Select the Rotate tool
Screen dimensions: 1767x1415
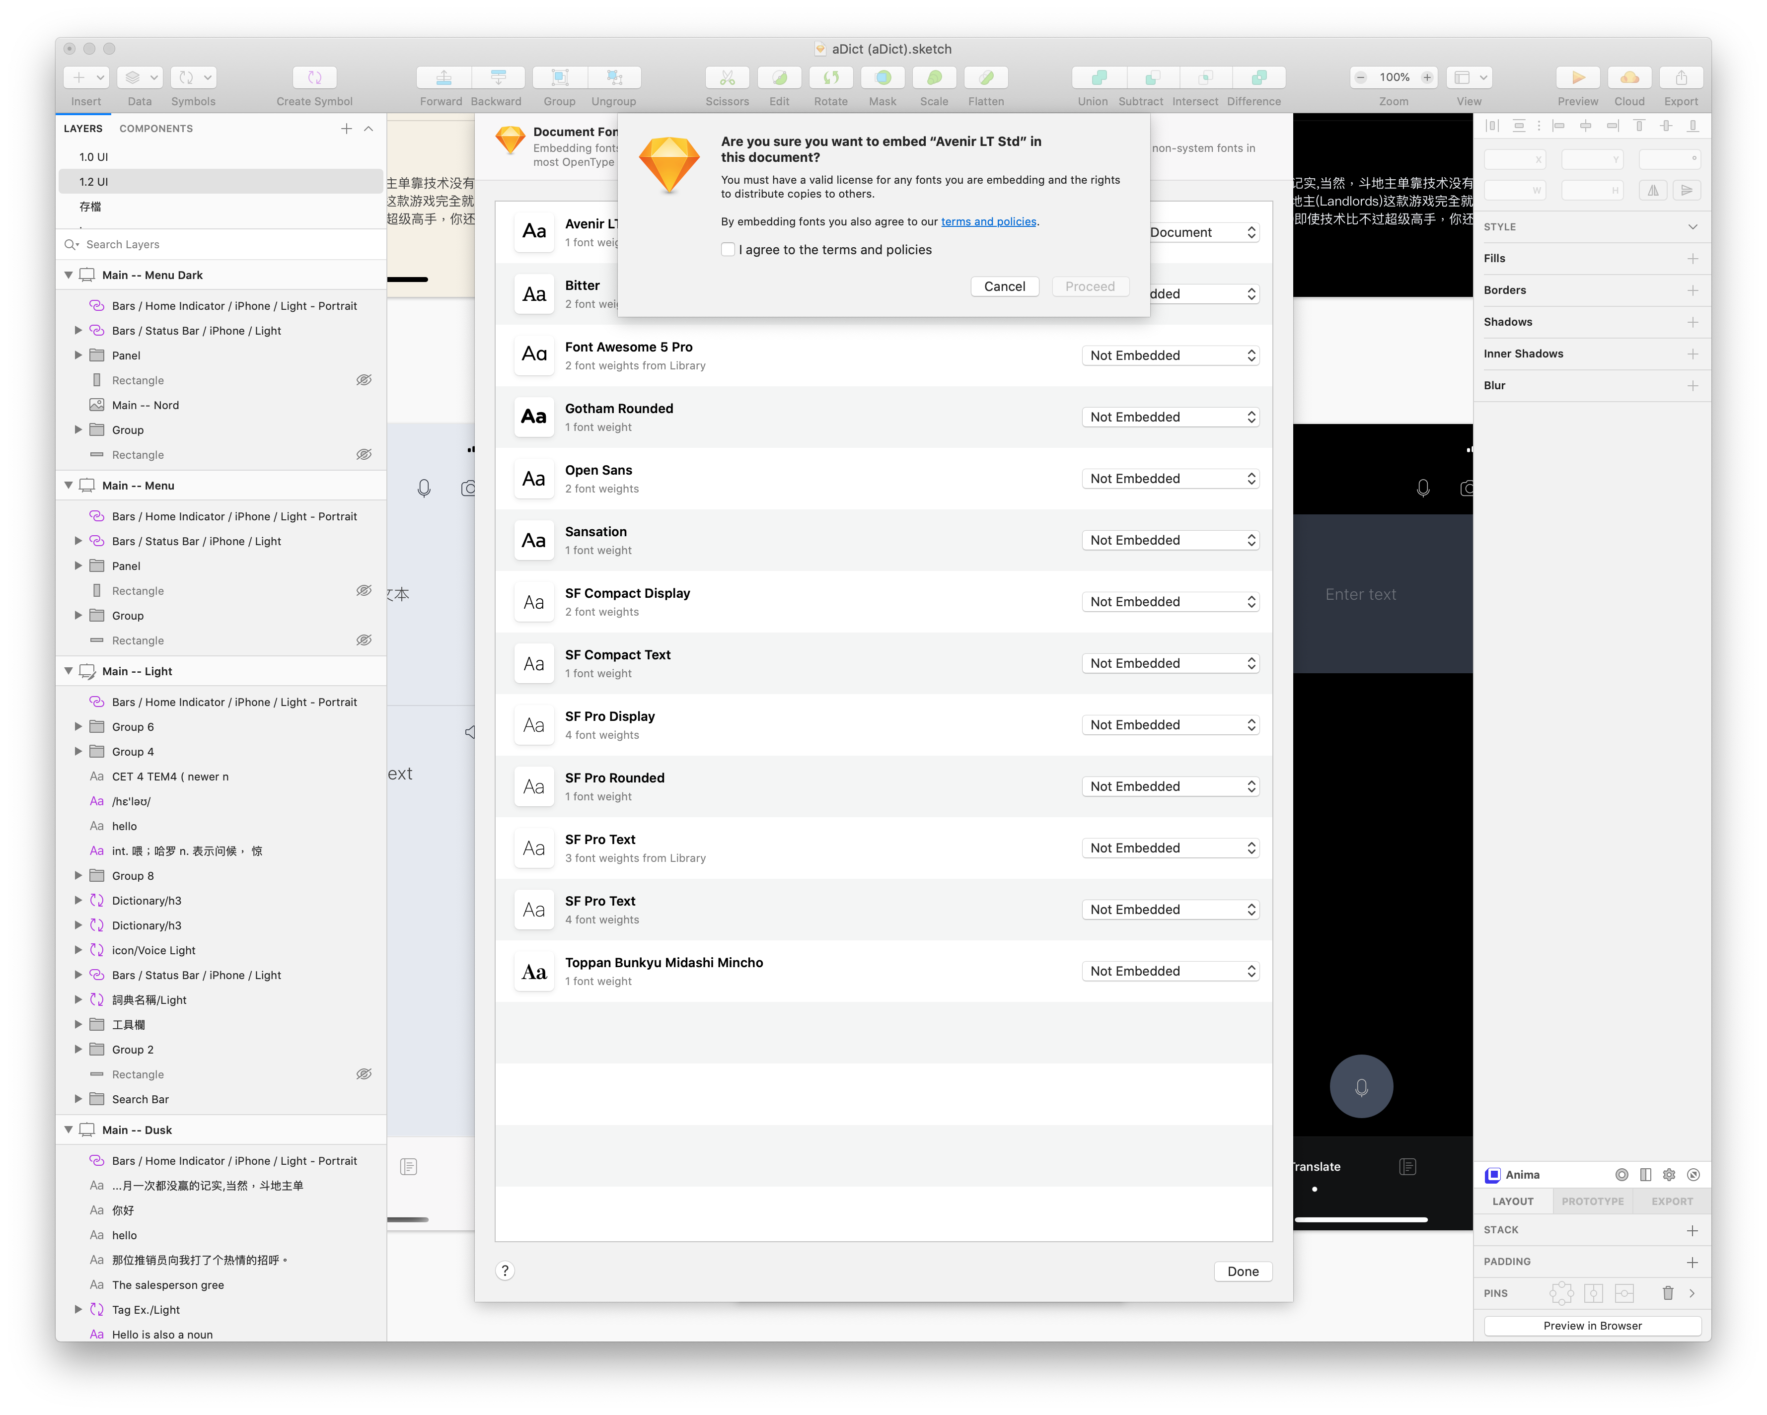(831, 78)
